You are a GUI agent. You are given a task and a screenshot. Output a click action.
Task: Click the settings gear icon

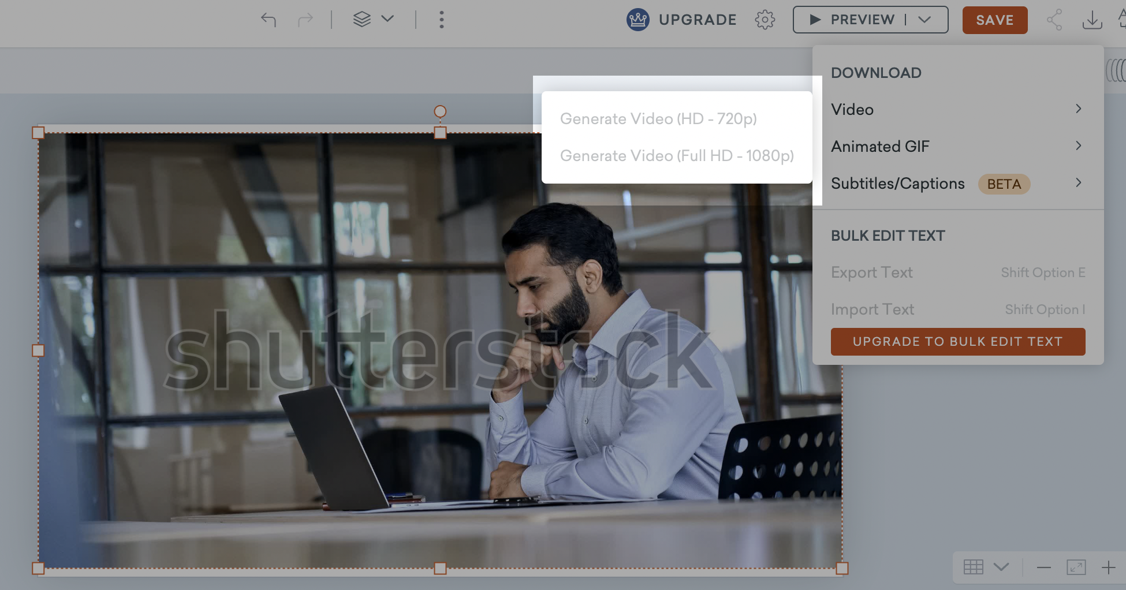tap(765, 20)
